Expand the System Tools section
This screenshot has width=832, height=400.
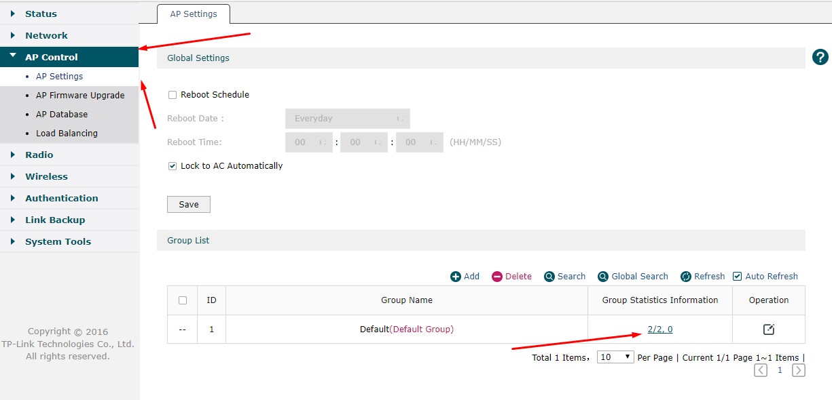click(x=58, y=242)
